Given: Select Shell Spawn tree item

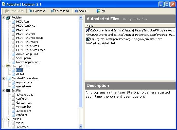Looking at the screenshot, I should pos(24,58).
